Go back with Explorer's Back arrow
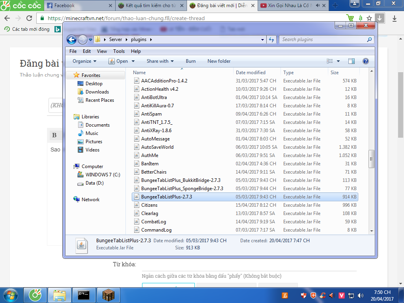The width and height of the screenshot is (404, 303). pyautogui.click(x=71, y=40)
